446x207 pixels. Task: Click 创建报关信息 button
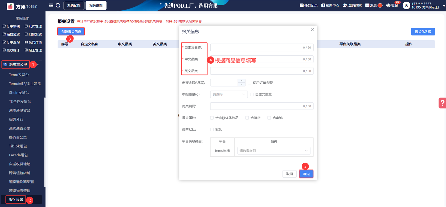[71, 32]
